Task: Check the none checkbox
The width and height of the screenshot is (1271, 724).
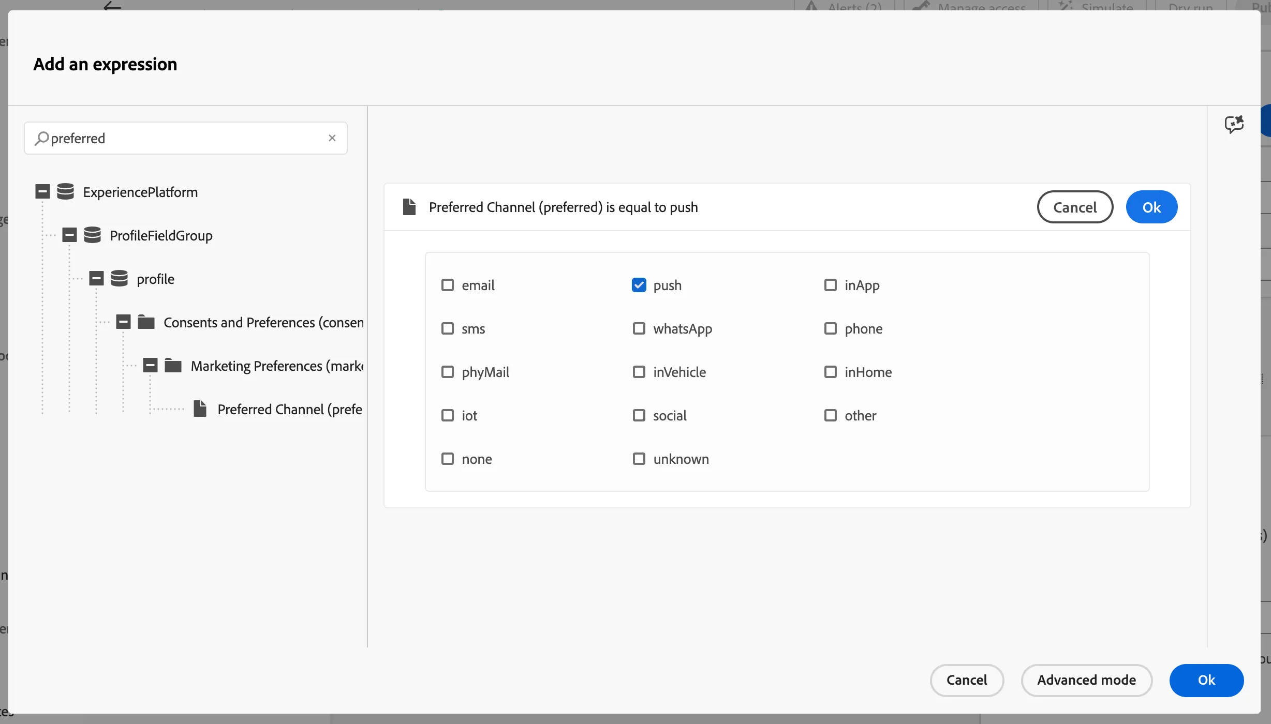Action: pyautogui.click(x=448, y=459)
